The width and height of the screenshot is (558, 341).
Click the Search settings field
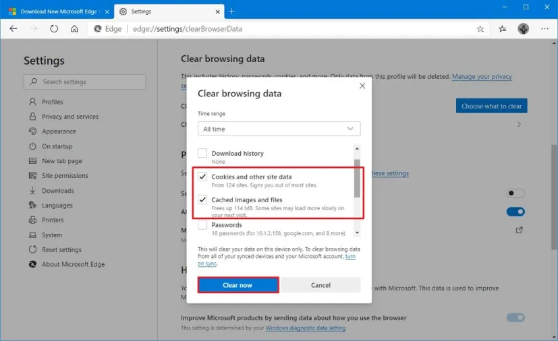[85, 82]
